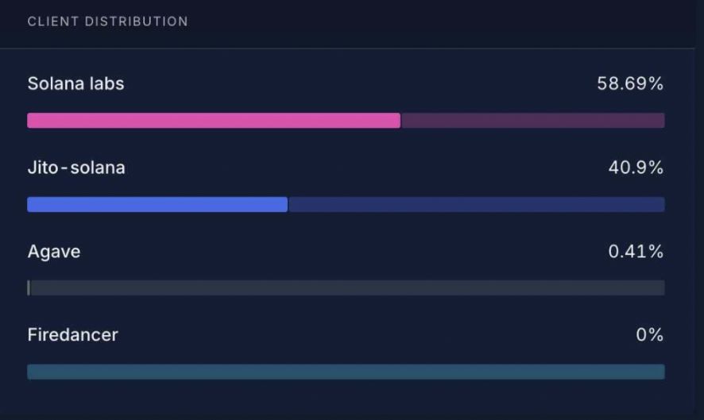Click the dark blue remainder of Jito-solana bar
The height and width of the screenshot is (420, 704).
tap(477, 204)
